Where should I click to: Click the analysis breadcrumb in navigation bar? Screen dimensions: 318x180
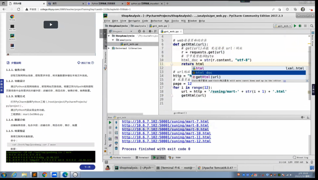138,26
